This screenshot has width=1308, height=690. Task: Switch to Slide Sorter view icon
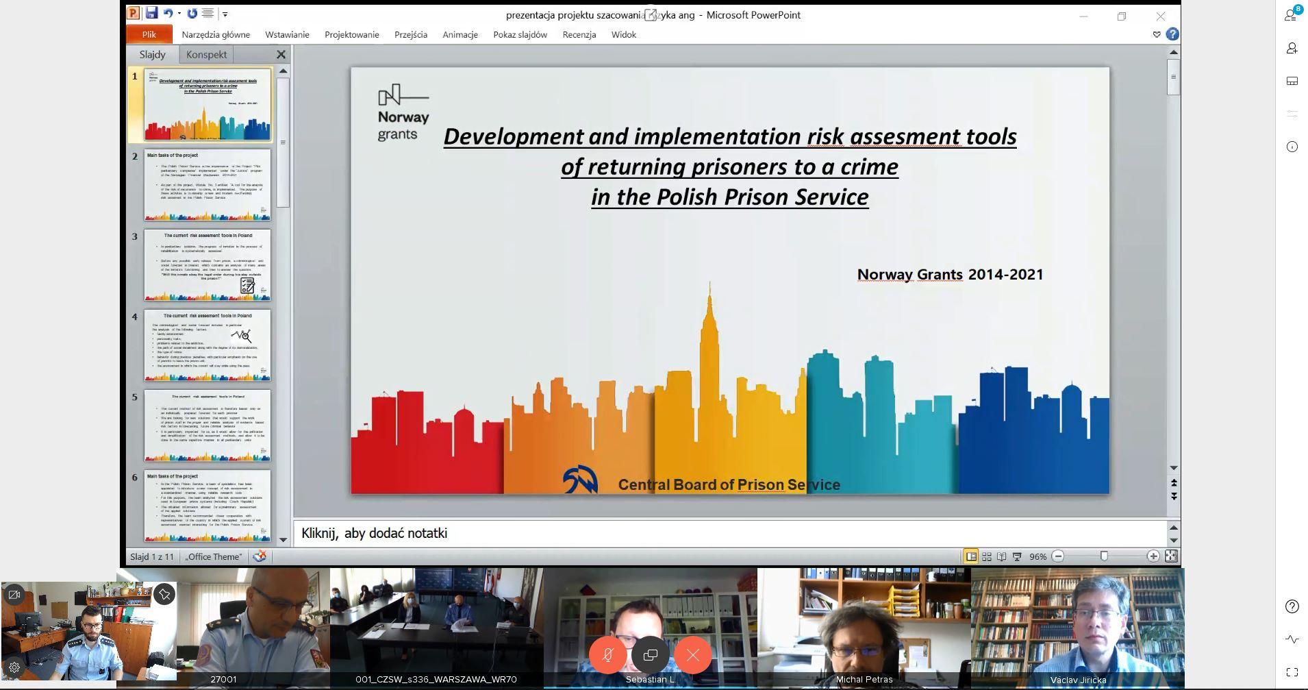987,556
